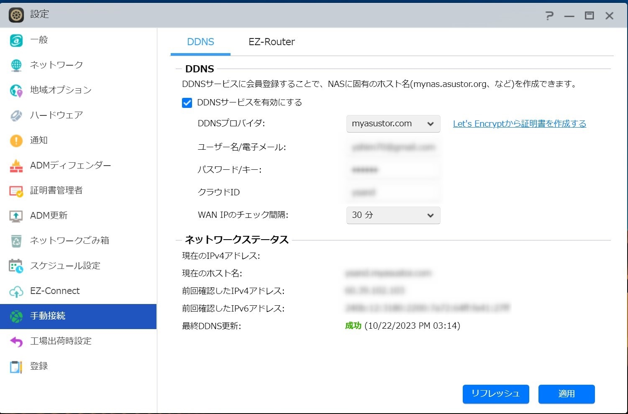Open 証明書管理者 certificate manager icon
628x414 pixels.
tap(16, 191)
